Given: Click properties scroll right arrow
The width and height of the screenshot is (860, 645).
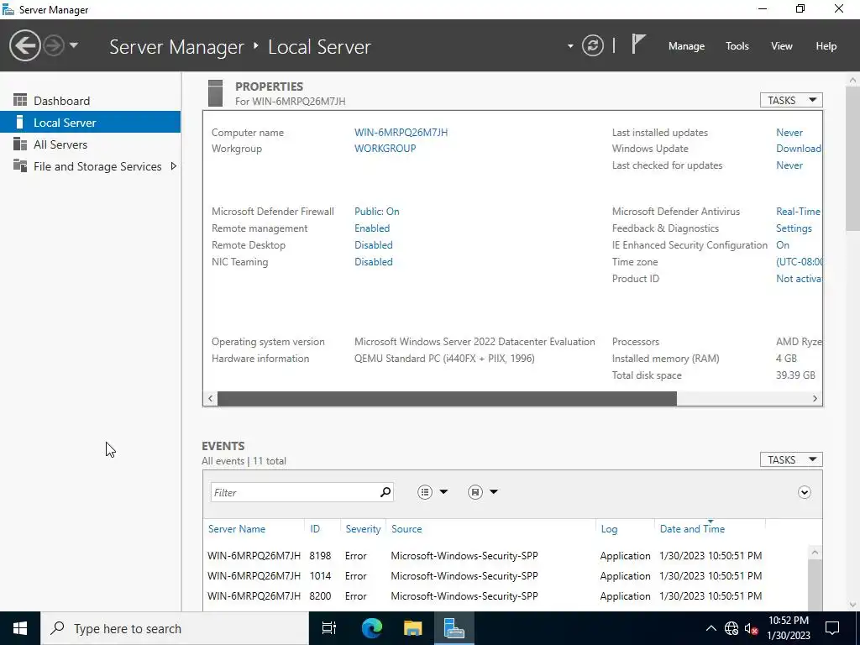Looking at the screenshot, I should click(815, 399).
